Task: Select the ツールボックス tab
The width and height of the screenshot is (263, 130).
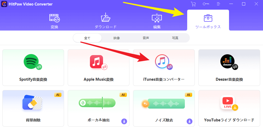Action: coord(208,20)
